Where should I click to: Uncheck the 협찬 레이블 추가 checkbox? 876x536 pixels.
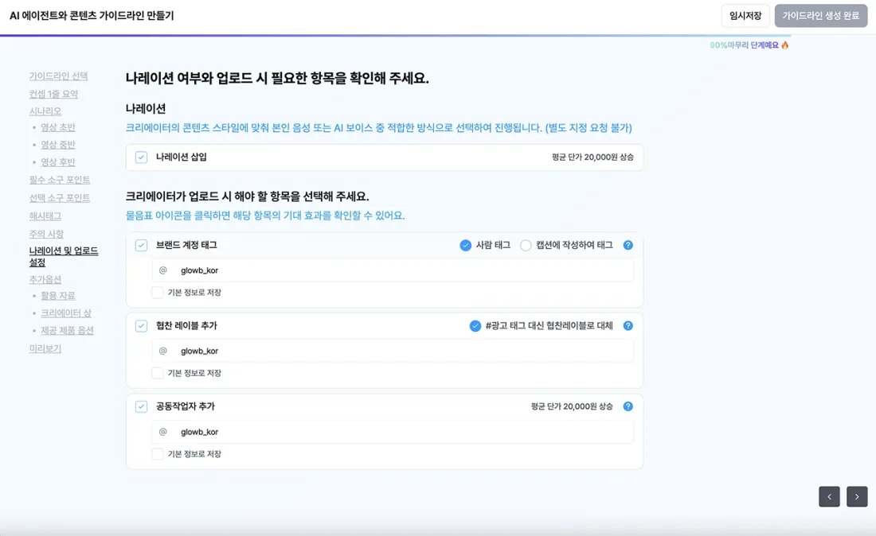point(141,326)
